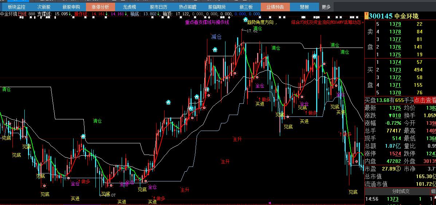Click the 涨停 price 1524

tap(395, 153)
